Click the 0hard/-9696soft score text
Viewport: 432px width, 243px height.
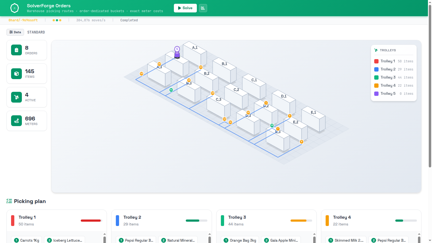(x=23, y=20)
